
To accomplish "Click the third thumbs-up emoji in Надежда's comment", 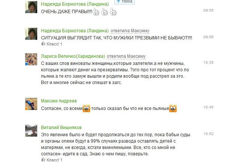I will (x=113, y=12).
